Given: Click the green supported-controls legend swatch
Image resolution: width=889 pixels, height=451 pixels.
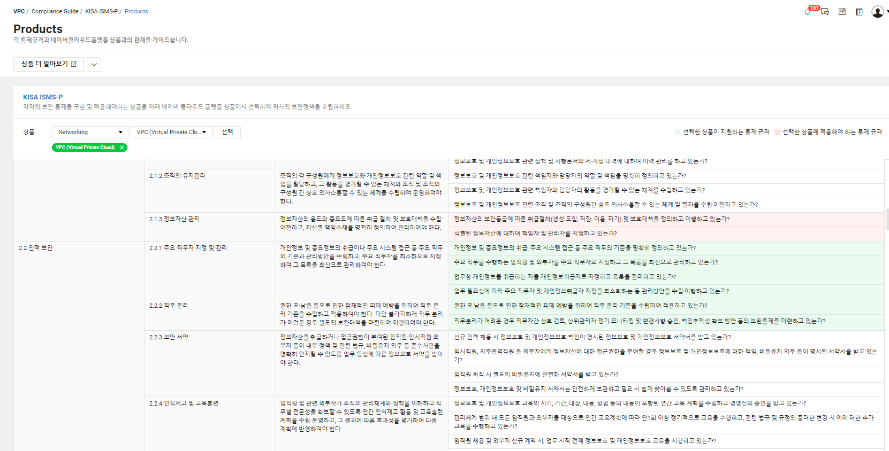Looking at the screenshot, I should click(x=678, y=132).
